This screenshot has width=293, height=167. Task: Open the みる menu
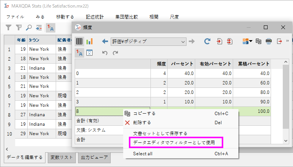40,17
